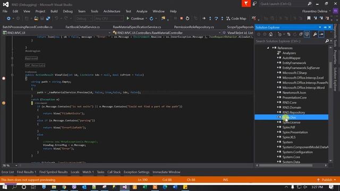Open the Call Stack tab

pos(114,172)
